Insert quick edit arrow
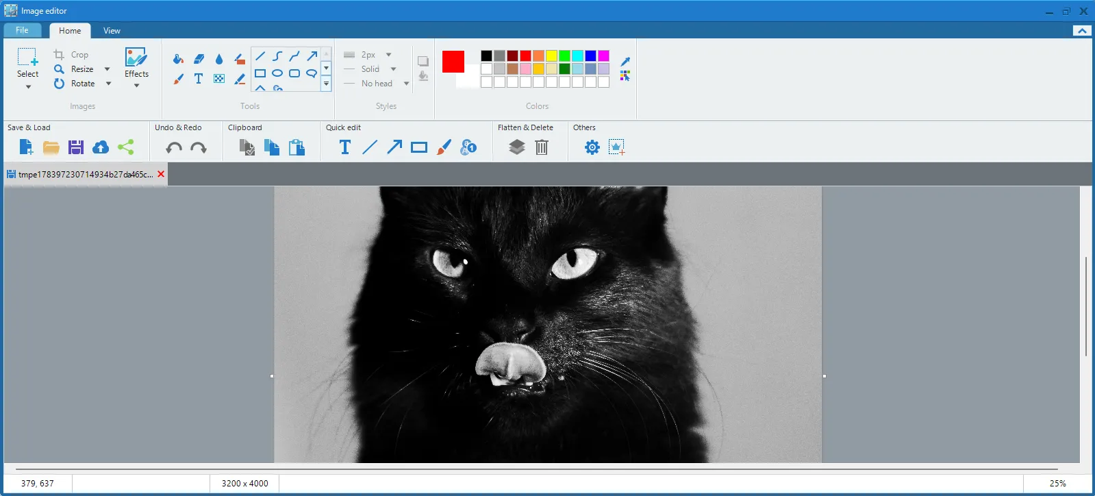This screenshot has height=496, width=1095. point(394,147)
